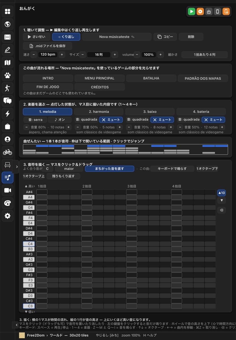Open the shopping bag items icon

[x=8, y=126]
